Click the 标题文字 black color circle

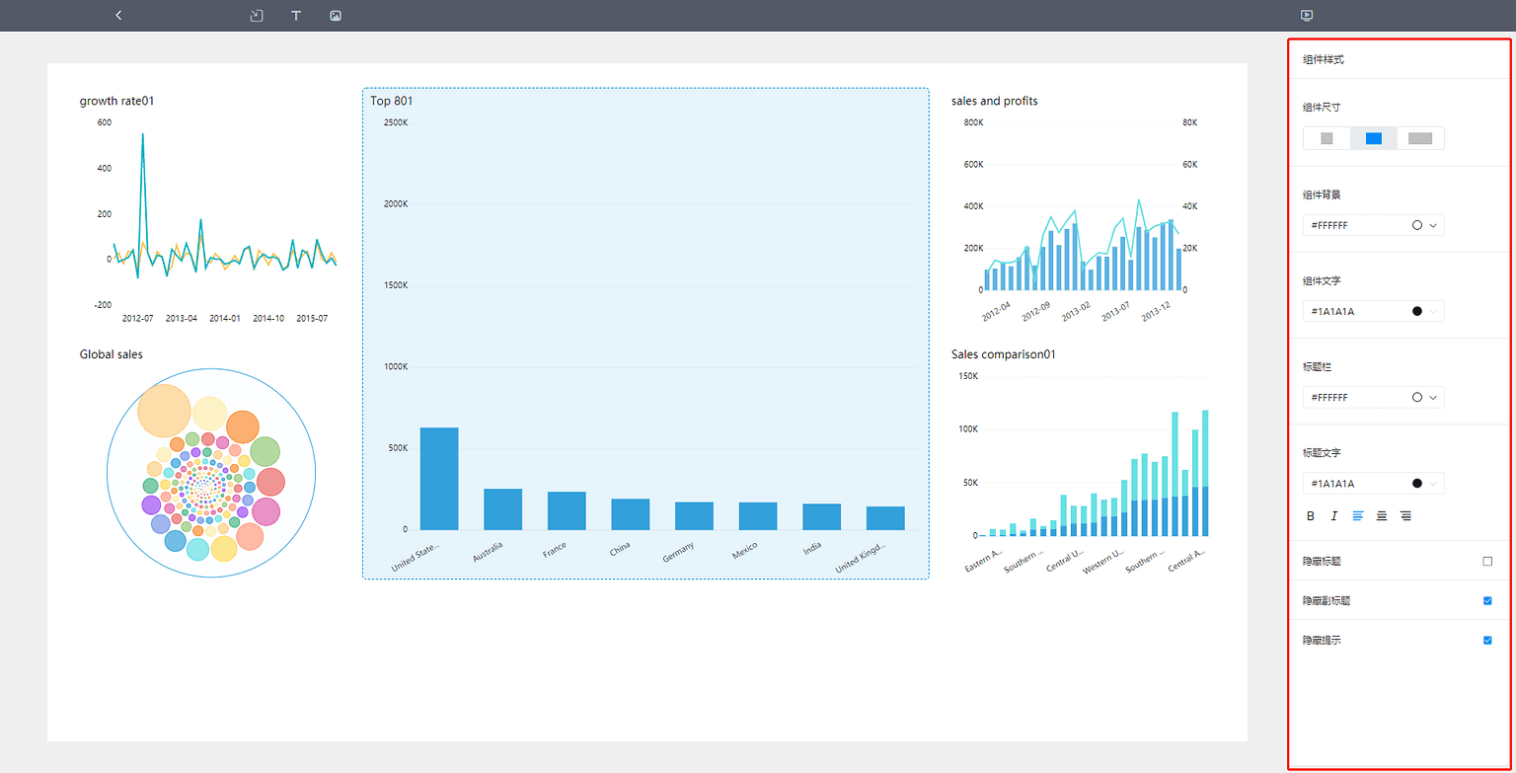(x=1417, y=484)
